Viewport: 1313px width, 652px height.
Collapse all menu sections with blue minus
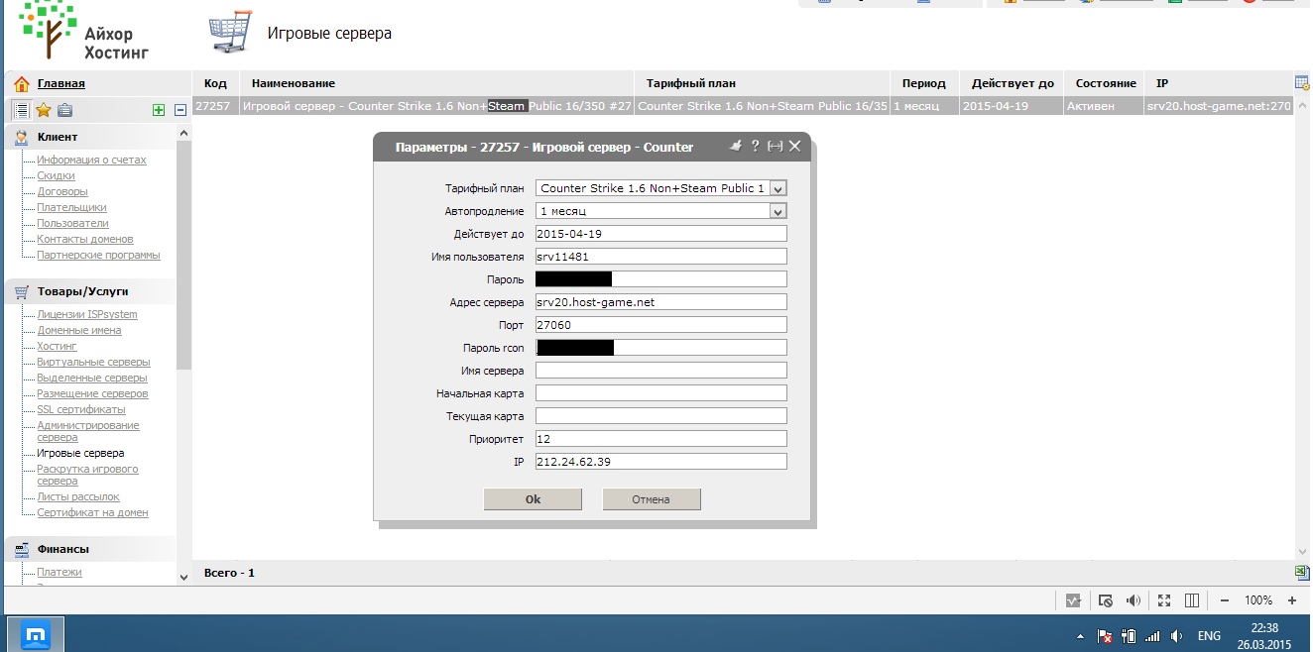[180, 111]
